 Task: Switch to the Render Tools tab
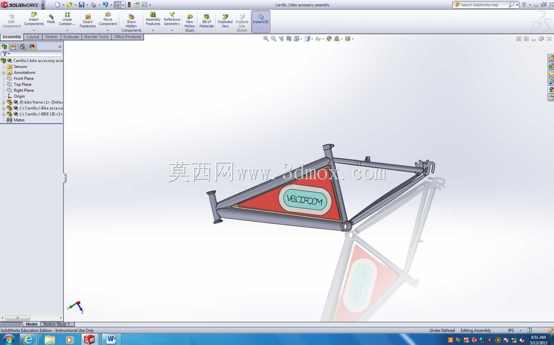pyautogui.click(x=96, y=37)
